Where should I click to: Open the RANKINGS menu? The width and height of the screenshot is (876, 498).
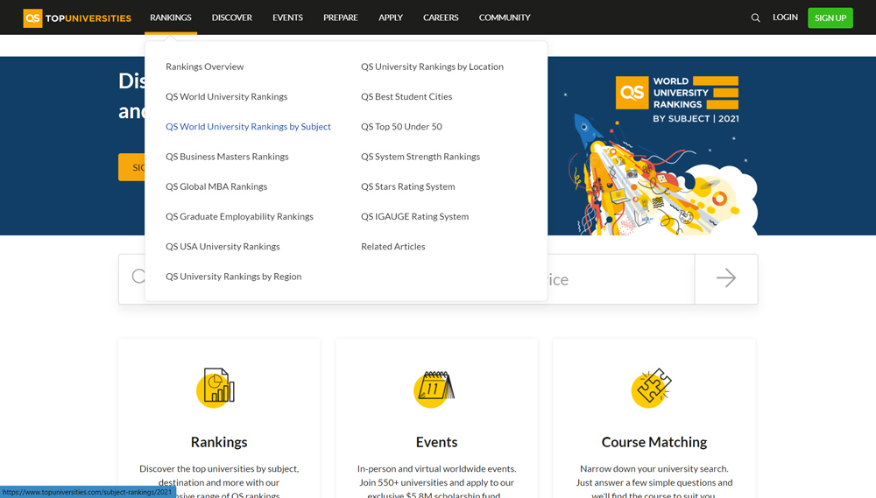[171, 18]
